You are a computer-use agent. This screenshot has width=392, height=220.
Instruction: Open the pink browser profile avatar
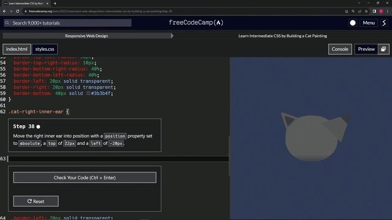(x=381, y=11)
